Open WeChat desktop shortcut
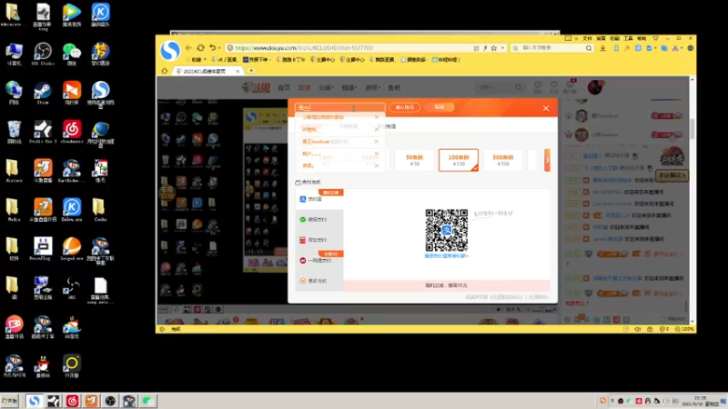Image resolution: width=728 pixels, height=409 pixels. pyautogui.click(x=72, y=54)
